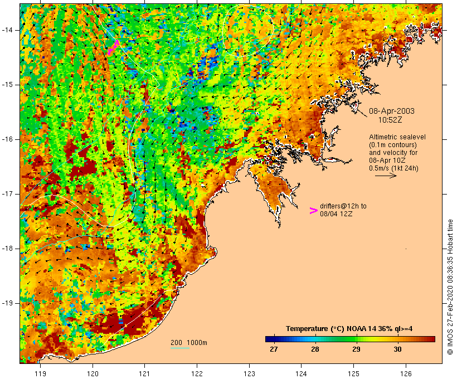Click the temperature color bar

click(x=350, y=339)
